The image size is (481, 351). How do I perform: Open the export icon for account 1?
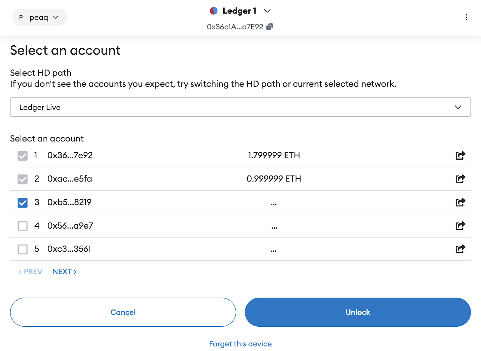tap(460, 155)
